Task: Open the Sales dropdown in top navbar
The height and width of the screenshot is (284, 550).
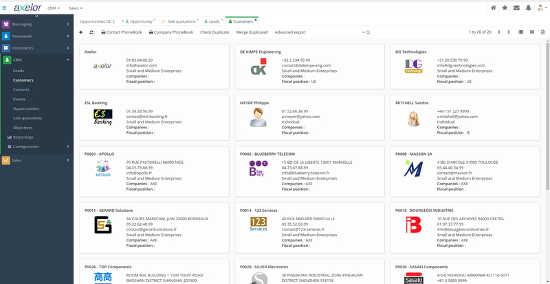Action: click(x=76, y=8)
